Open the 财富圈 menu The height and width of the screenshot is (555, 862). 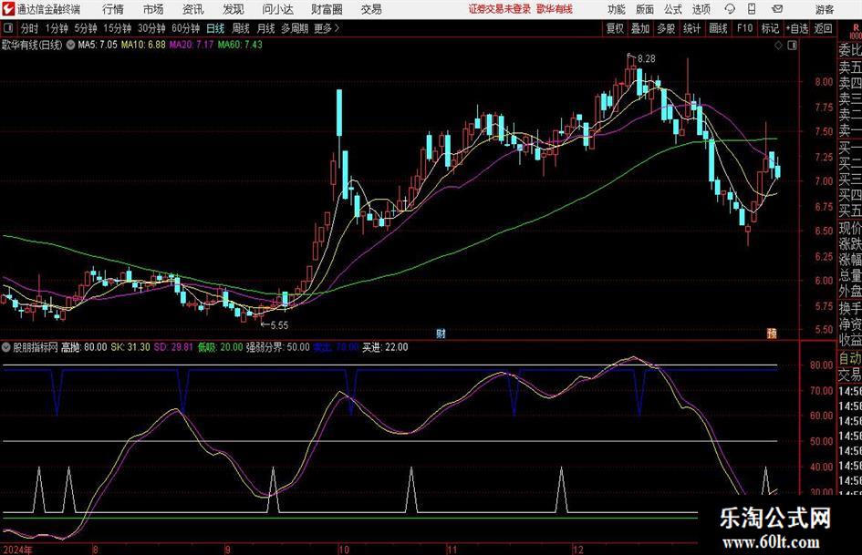(x=327, y=9)
